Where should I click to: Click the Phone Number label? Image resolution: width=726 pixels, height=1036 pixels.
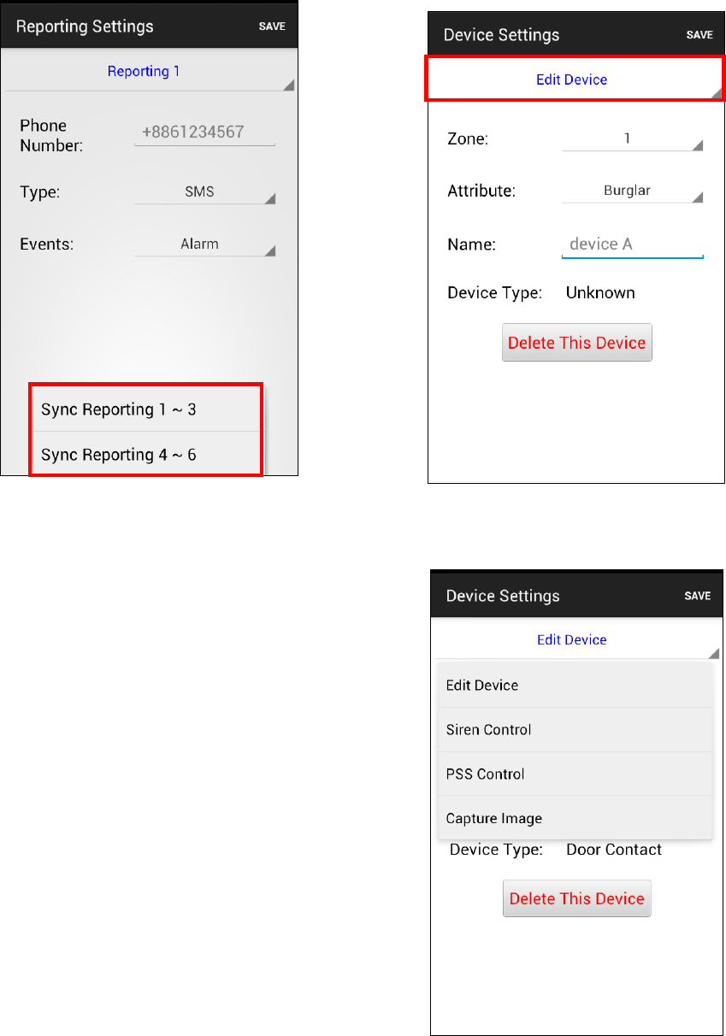pos(51,136)
